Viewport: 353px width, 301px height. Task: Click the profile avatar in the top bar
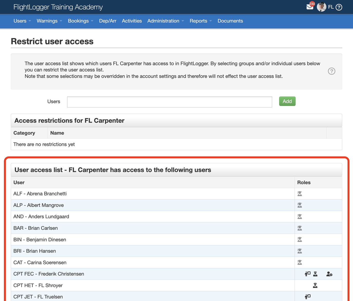(x=321, y=7)
